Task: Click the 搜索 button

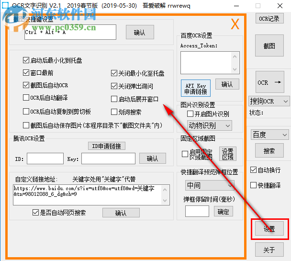Action: (269, 150)
